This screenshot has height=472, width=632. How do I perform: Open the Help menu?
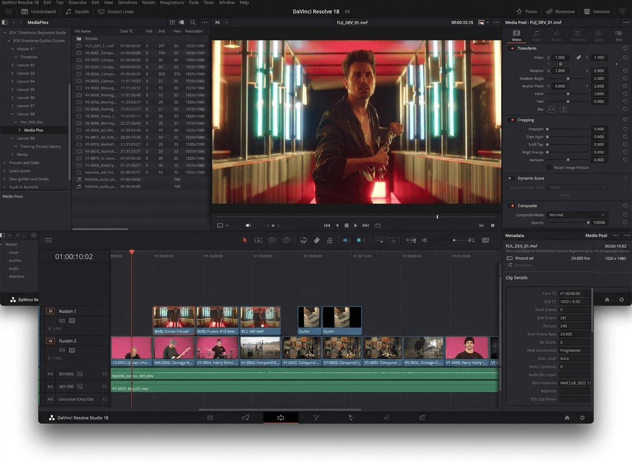[244, 3]
